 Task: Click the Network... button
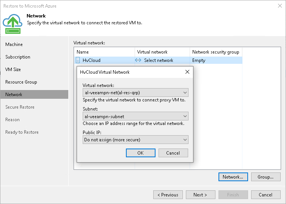pyautogui.click(x=233, y=177)
